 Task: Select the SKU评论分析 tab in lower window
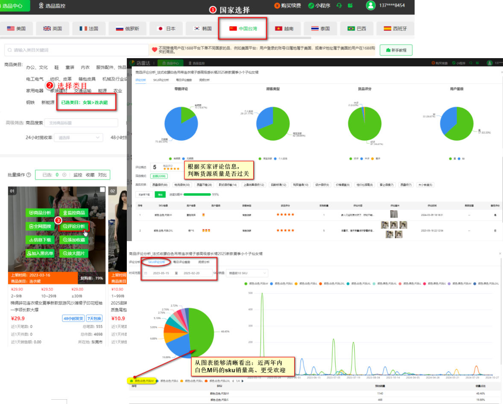click(157, 262)
